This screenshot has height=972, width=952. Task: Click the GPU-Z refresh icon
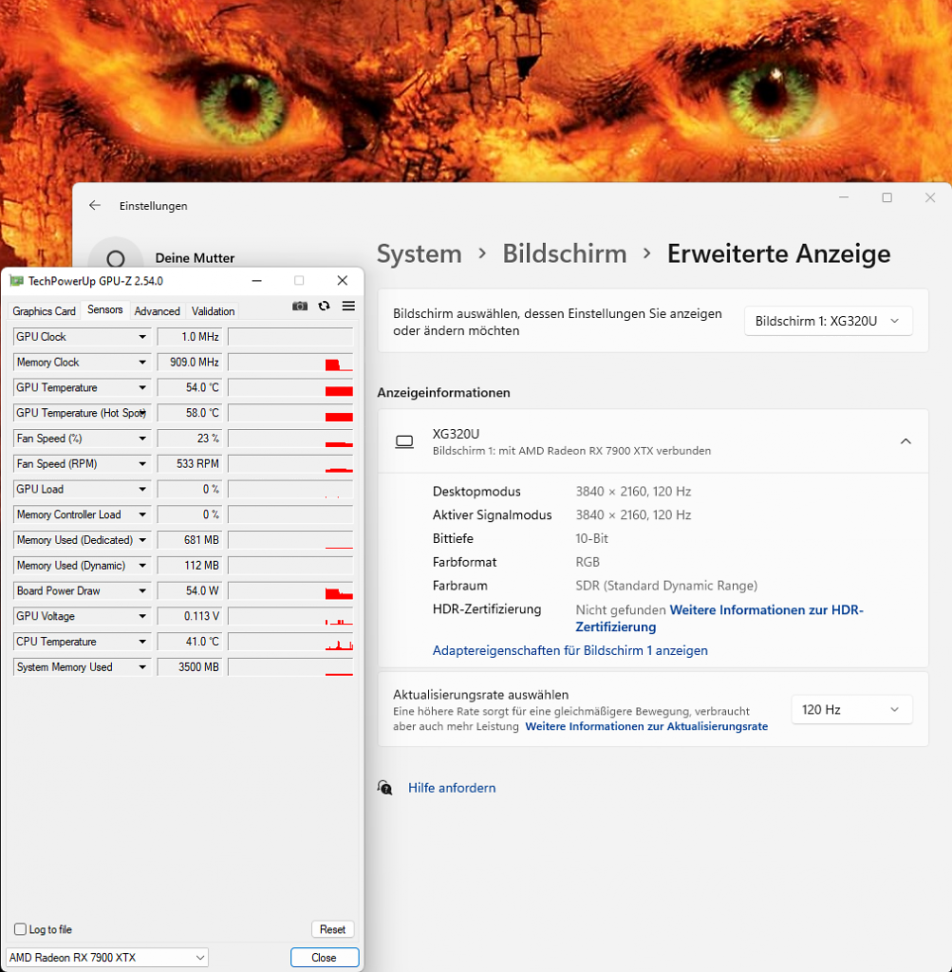[x=325, y=307]
